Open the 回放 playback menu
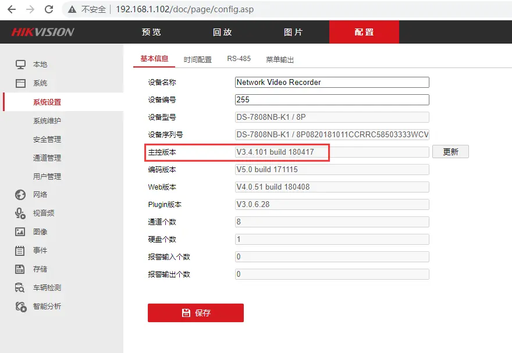This screenshot has height=353, width=512. (x=222, y=32)
